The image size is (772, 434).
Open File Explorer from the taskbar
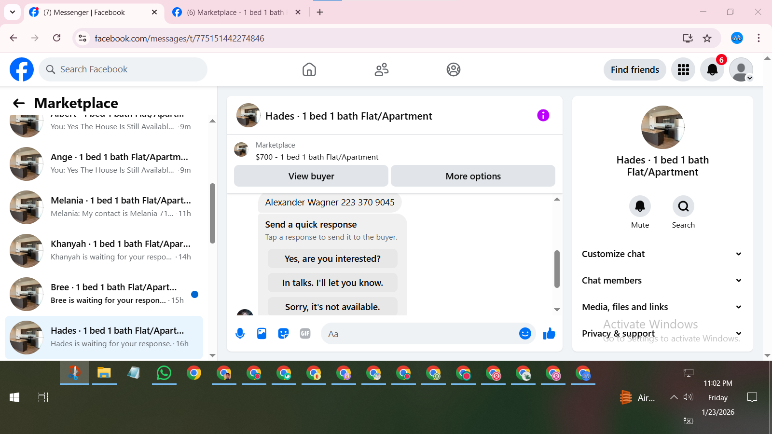104,373
